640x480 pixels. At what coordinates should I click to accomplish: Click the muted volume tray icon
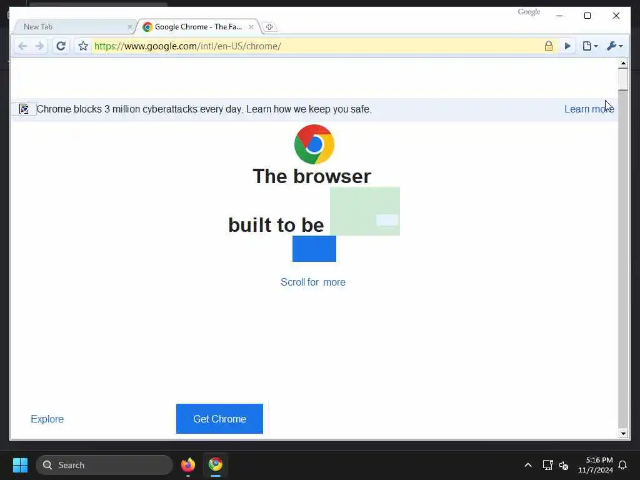pyautogui.click(x=564, y=465)
